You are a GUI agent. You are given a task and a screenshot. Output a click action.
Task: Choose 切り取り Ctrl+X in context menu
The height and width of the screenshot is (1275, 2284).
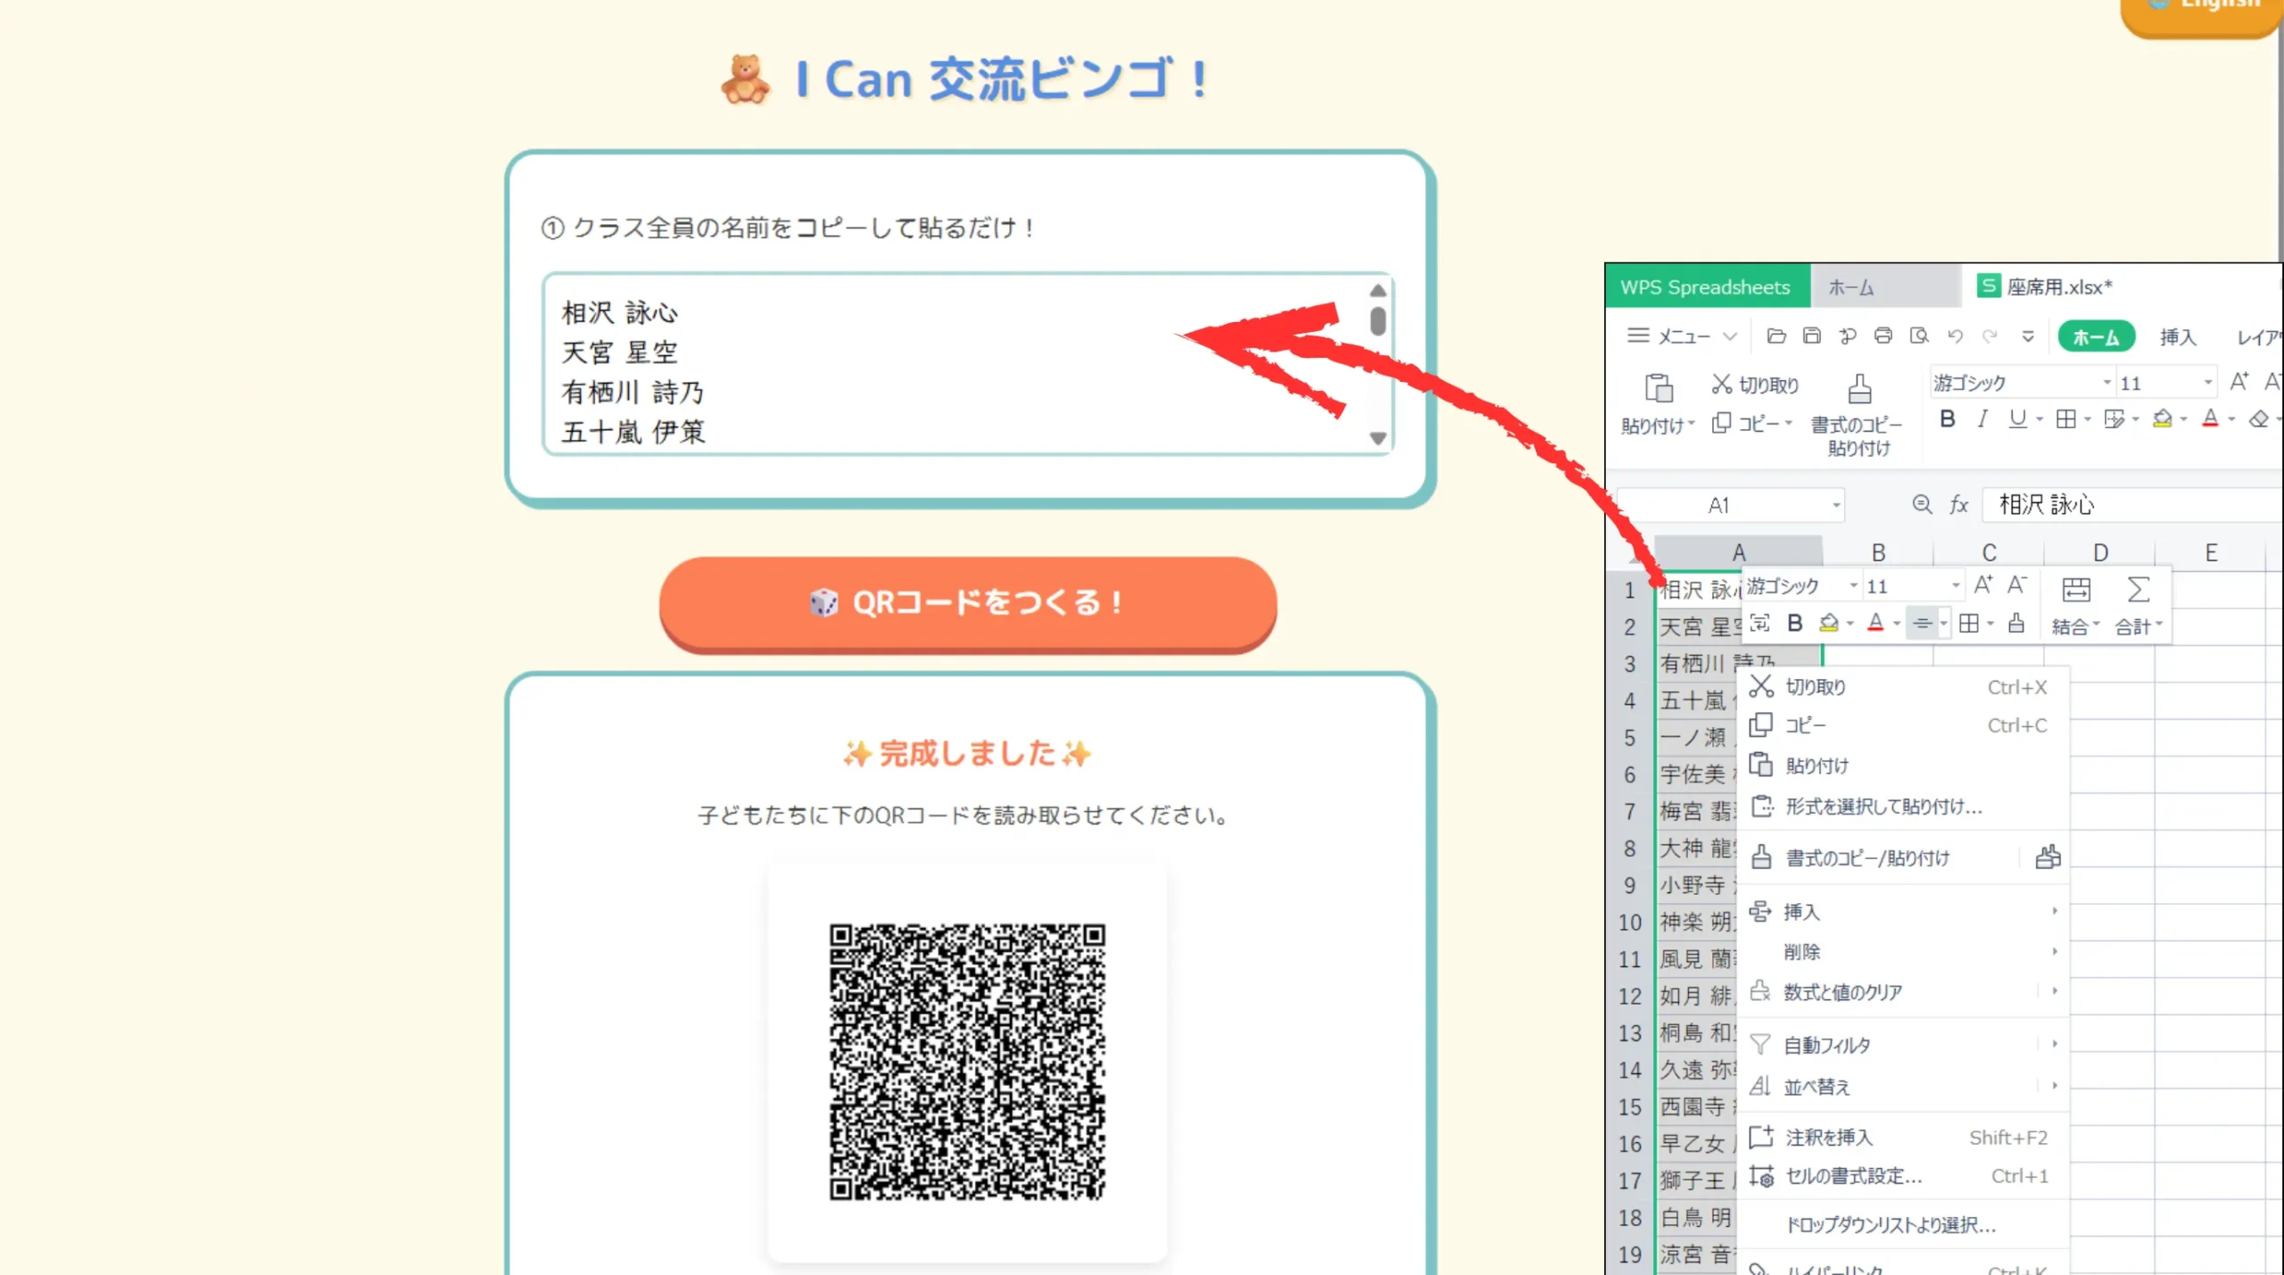click(x=1902, y=687)
